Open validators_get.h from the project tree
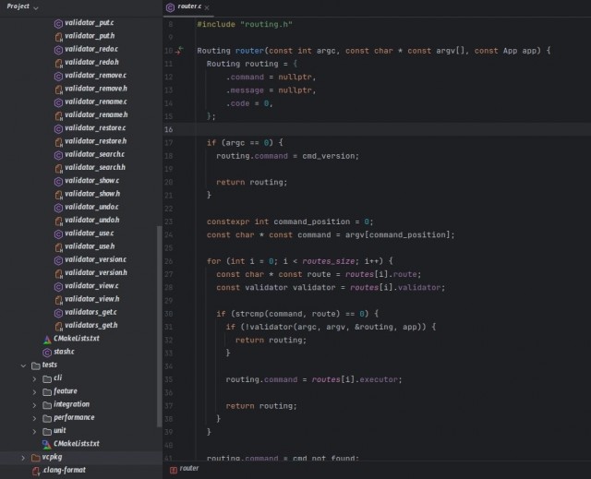The height and width of the screenshot is (479, 591). (x=91, y=326)
